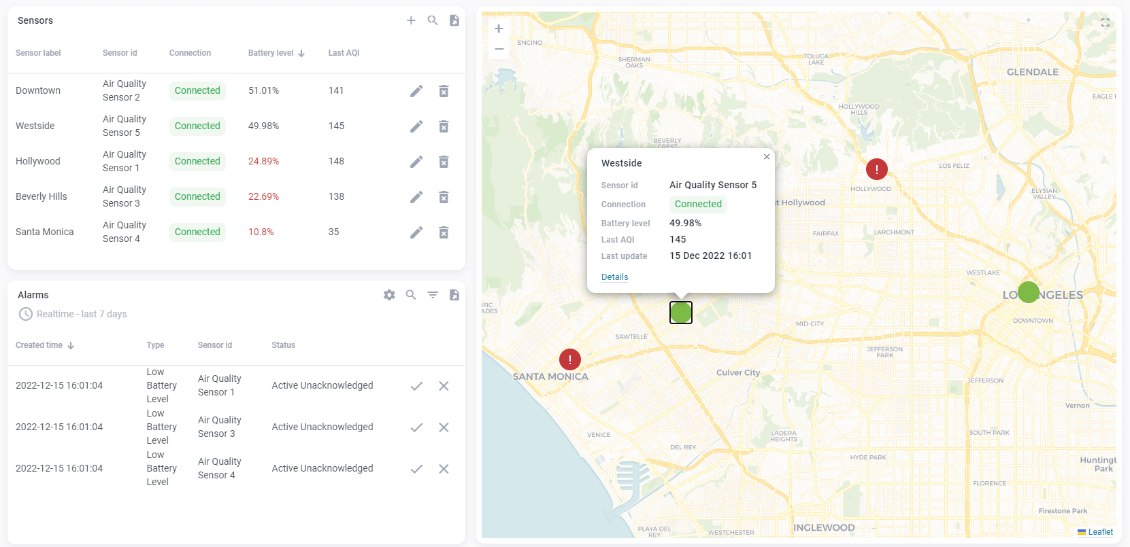Edit the Downtown sensor row
This screenshot has width=1130, height=547.
coord(416,91)
